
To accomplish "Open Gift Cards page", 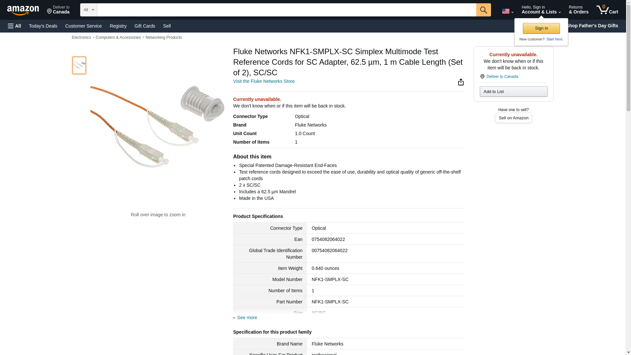I will pos(145,26).
